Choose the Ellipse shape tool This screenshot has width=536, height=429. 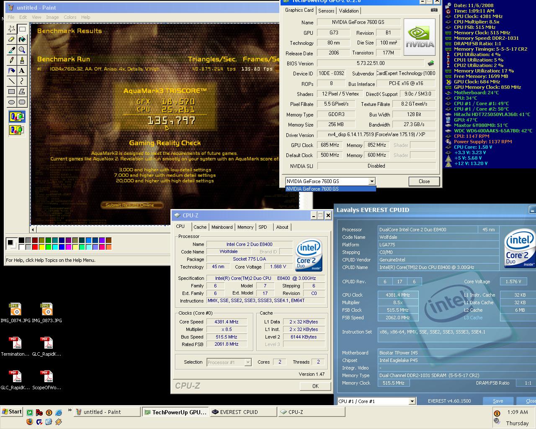(12, 102)
